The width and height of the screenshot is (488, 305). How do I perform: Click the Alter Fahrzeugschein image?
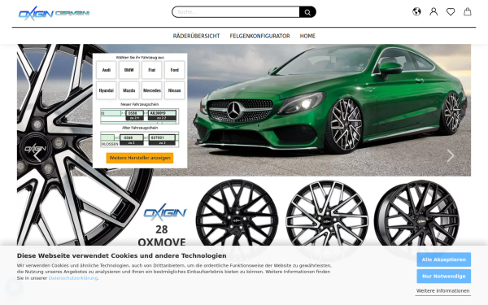[x=139, y=139]
